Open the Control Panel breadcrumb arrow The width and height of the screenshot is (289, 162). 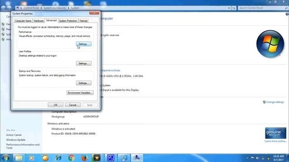click(x=41, y=8)
